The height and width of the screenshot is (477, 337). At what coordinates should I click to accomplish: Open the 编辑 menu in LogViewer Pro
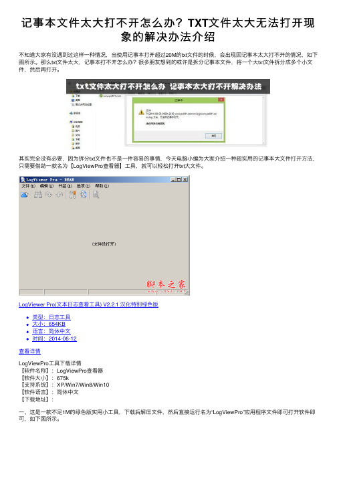(x=47, y=186)
